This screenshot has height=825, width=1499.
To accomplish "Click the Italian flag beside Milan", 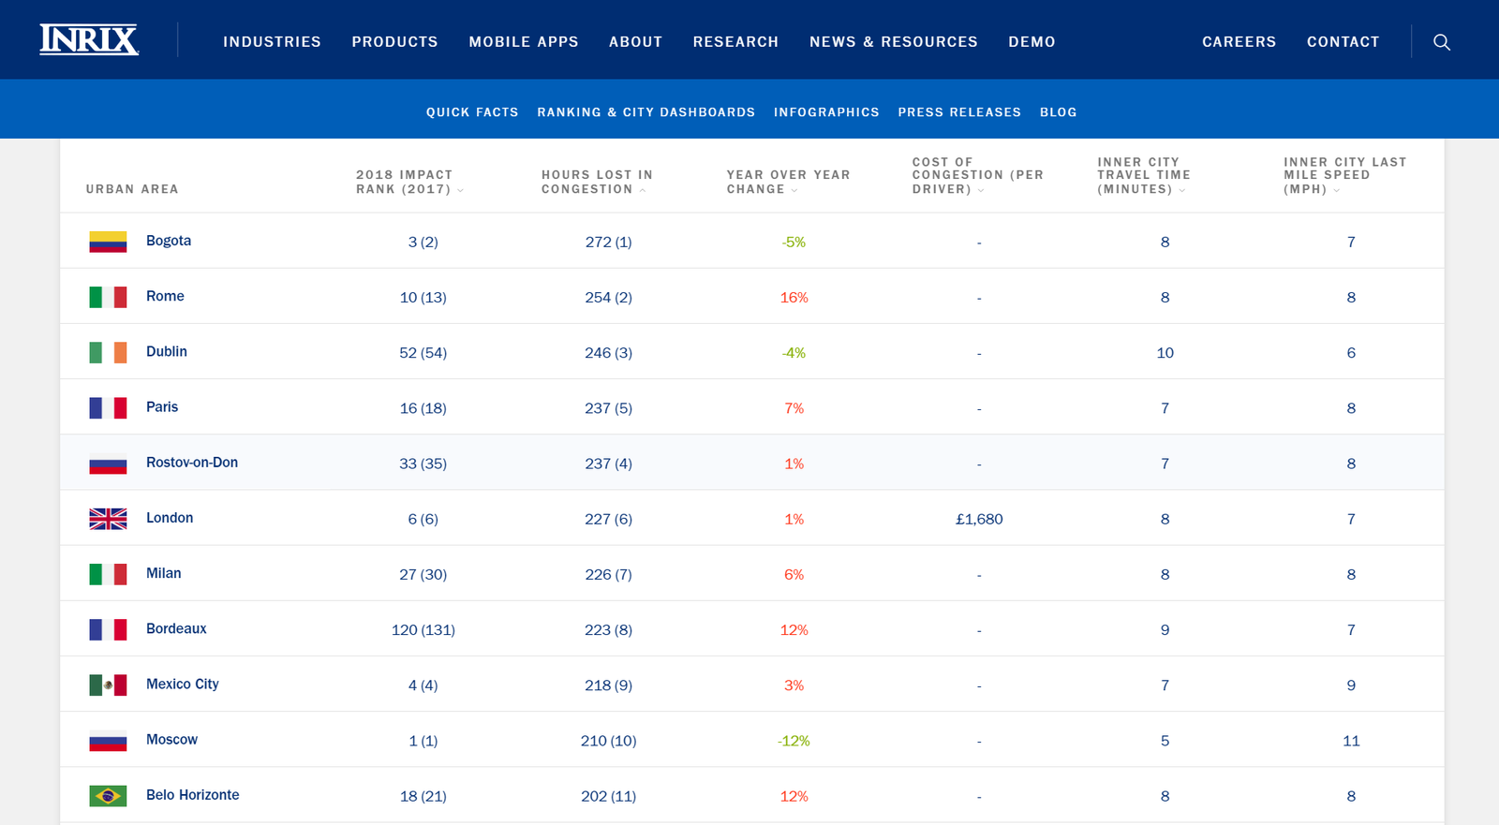I will point(108,574).
